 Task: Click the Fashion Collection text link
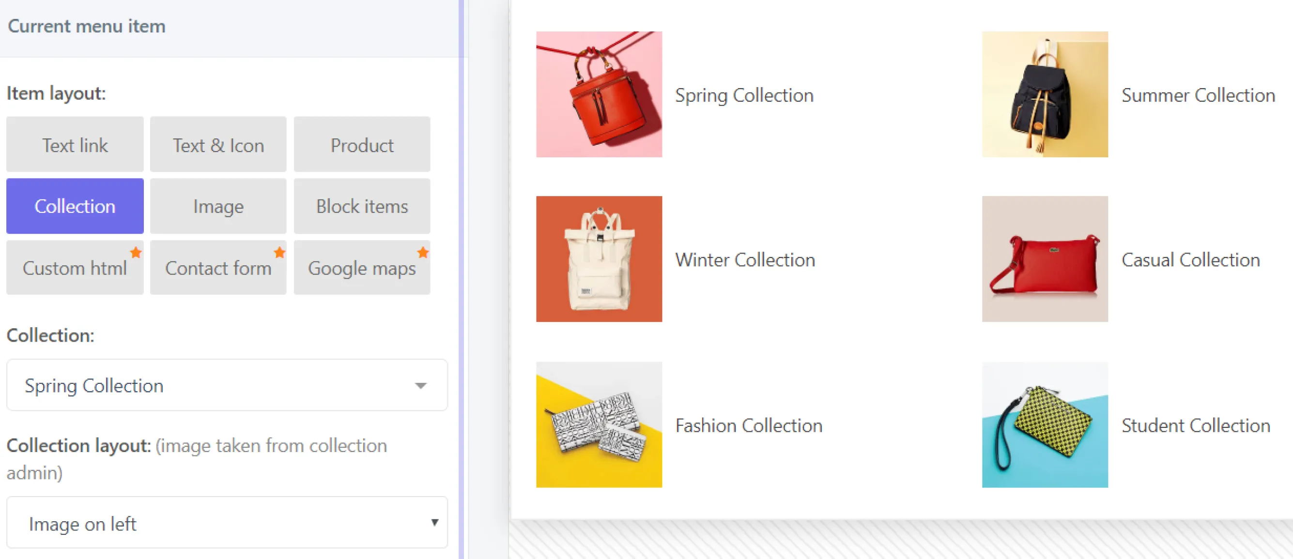coord(748,425)
